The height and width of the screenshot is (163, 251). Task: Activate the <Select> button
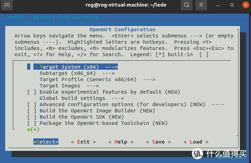click(x=46, y=141)
